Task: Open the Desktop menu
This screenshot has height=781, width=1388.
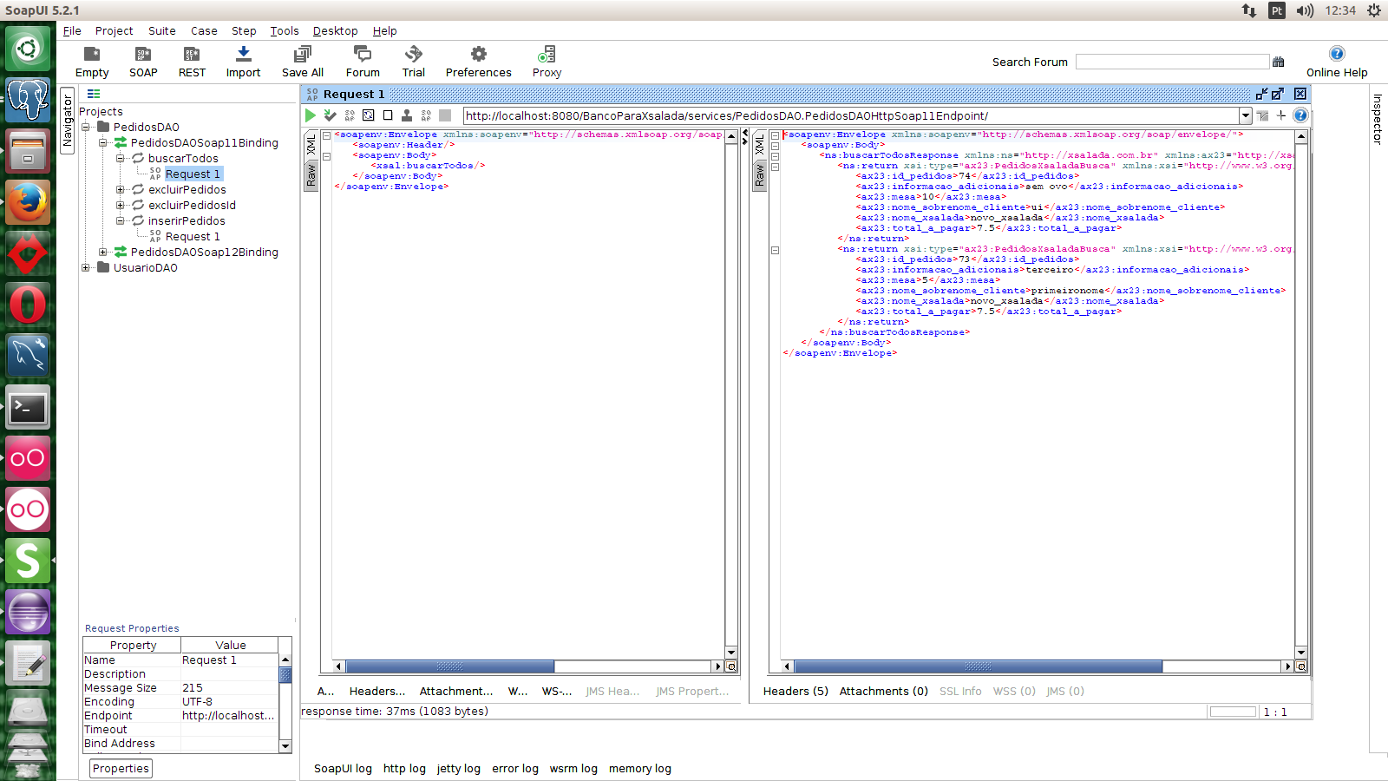Action: coord(335,30)
